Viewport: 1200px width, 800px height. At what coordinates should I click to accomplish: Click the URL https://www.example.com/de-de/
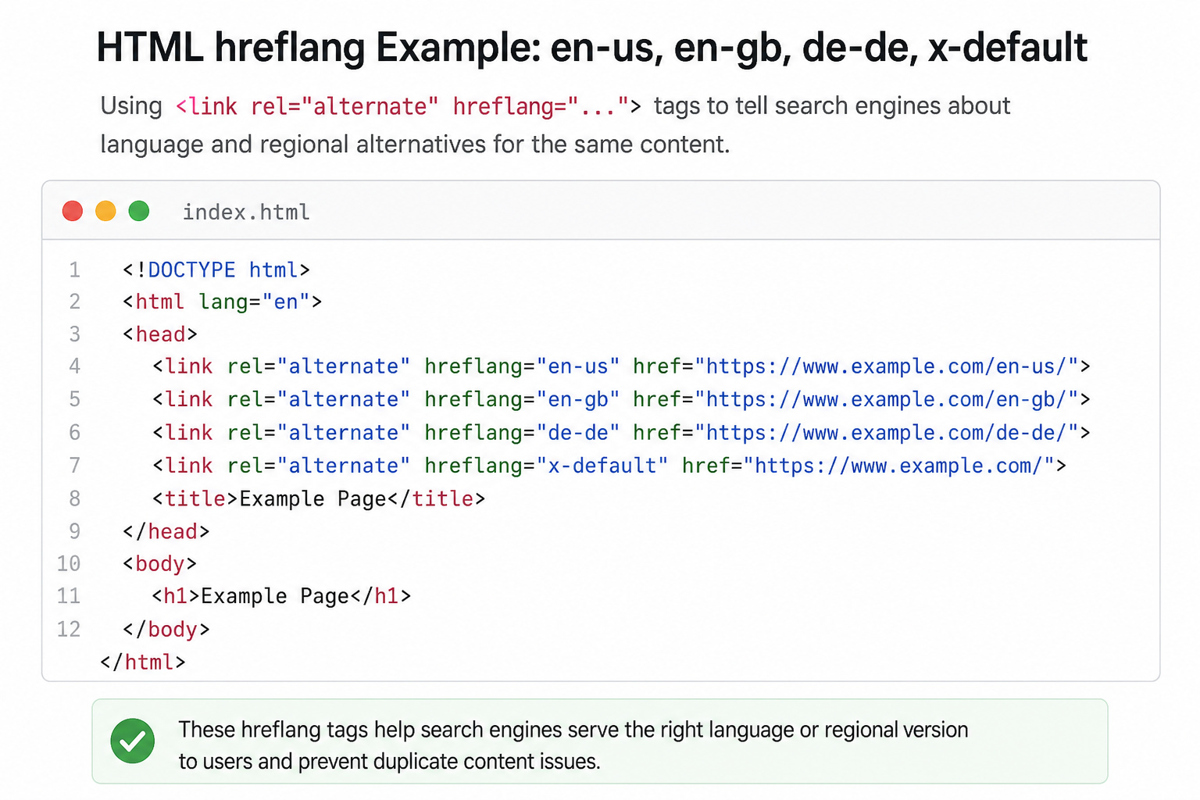click(887, 433)
